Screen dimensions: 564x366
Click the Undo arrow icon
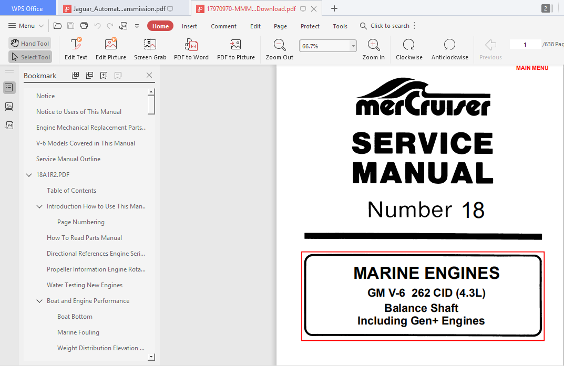tap(97, 26)
